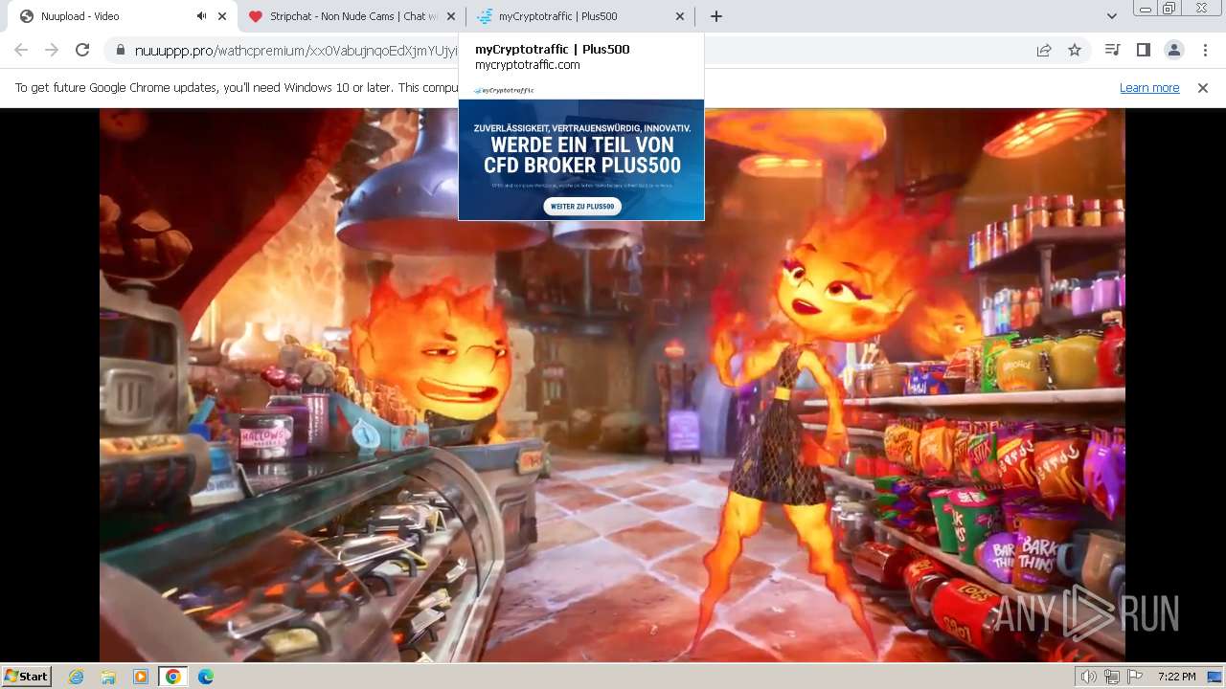Expand the tab search dropdown
Image resolution: width=1226 pixels, height=689 pixels.
1111,16
